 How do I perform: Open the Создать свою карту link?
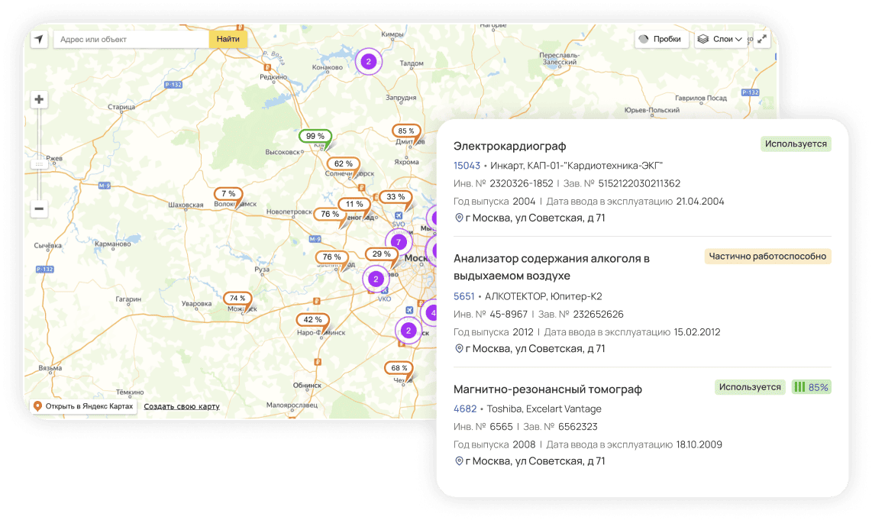point(181,406)
